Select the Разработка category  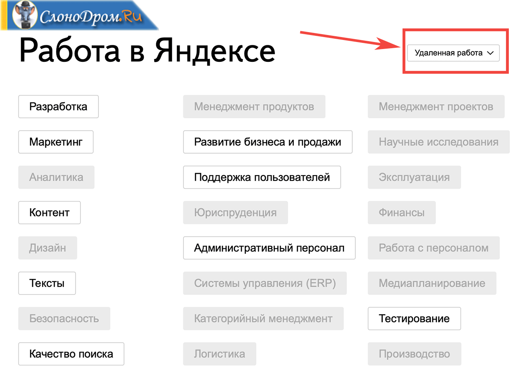point(59,107)
